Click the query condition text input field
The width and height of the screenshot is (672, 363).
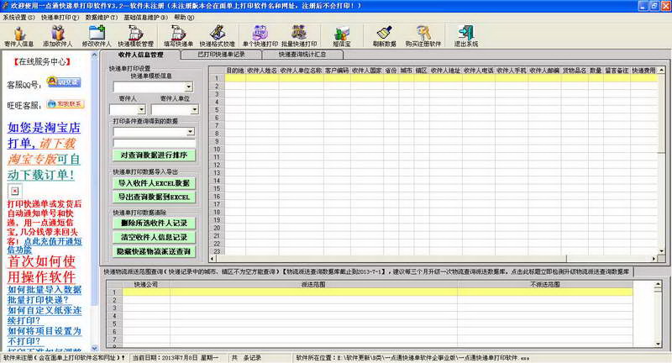tap(154, 143)
